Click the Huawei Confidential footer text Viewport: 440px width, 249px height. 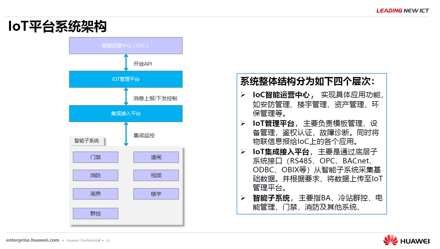[83, 240]
